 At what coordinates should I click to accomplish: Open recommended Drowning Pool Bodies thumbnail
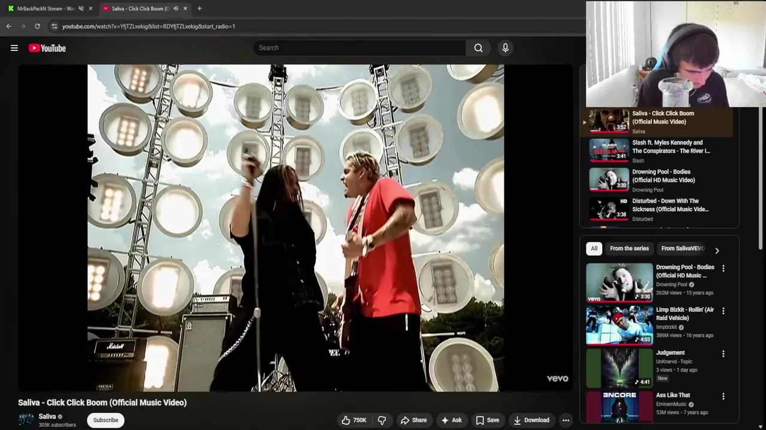click(619, 282)
